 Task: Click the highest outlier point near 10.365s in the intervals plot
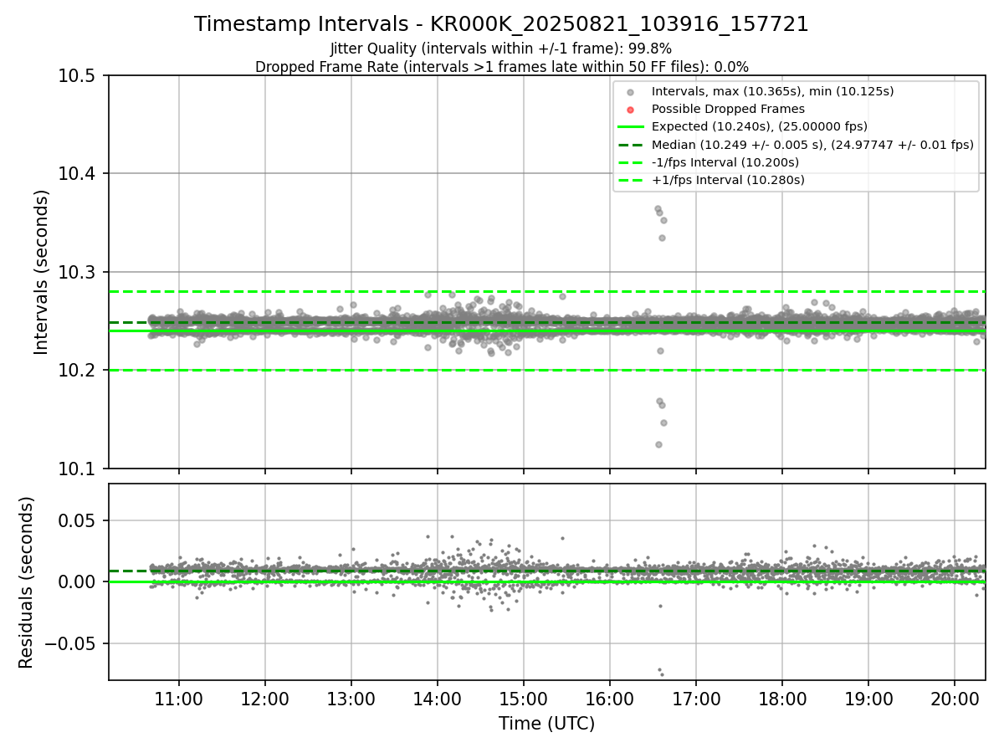pos(658,208)
